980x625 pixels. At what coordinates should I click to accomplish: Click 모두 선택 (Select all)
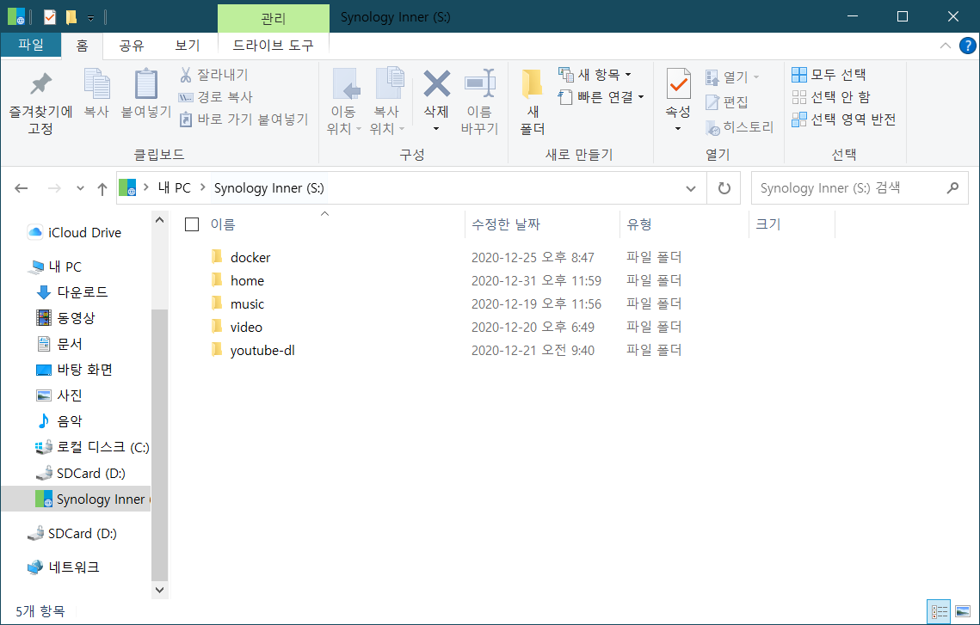pos(829,75)
